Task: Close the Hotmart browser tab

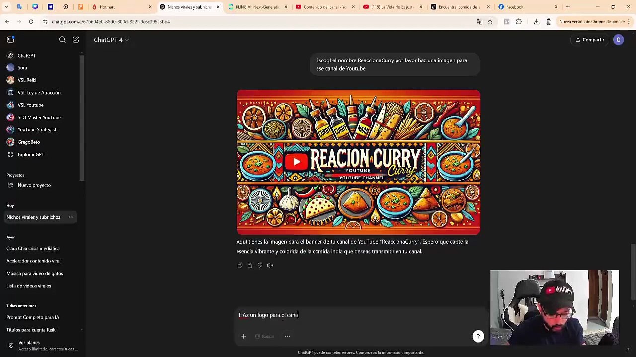Action: click(x=150, y=7)
